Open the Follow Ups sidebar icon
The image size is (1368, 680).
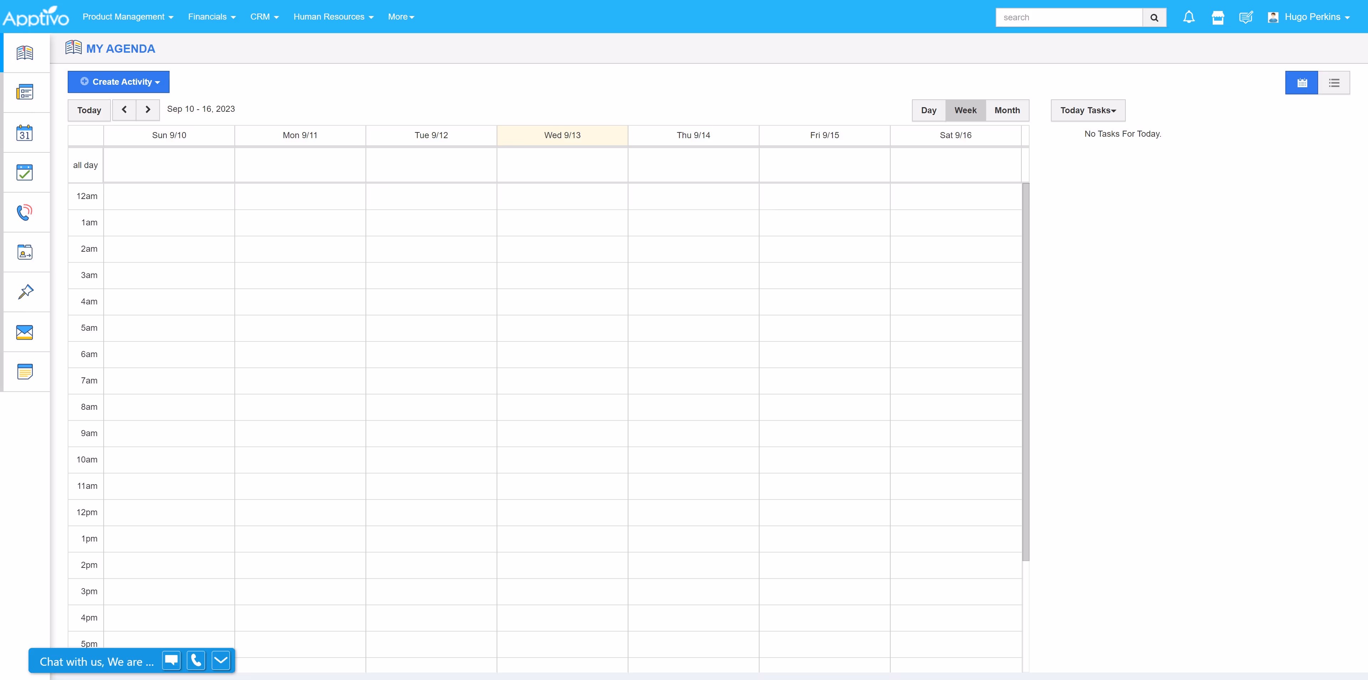pos(25,252)
